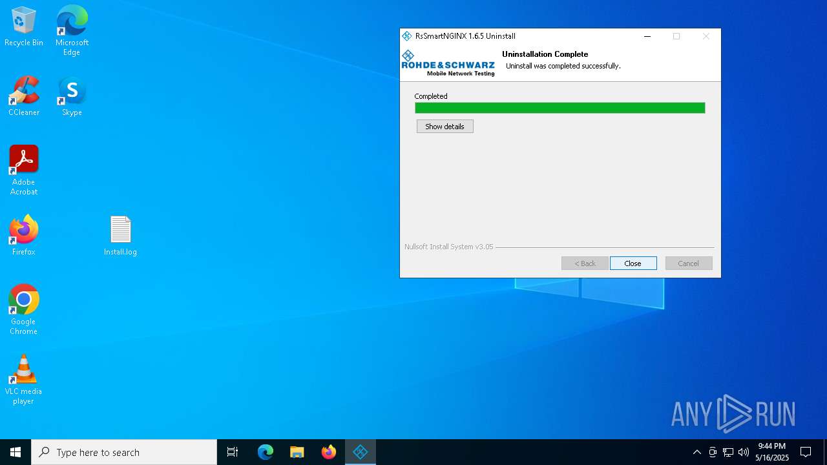Image resolution: width=827 pixels, height=465 pixels.
Task: Open the Action Center notifications icon
Action: (806, 452)
